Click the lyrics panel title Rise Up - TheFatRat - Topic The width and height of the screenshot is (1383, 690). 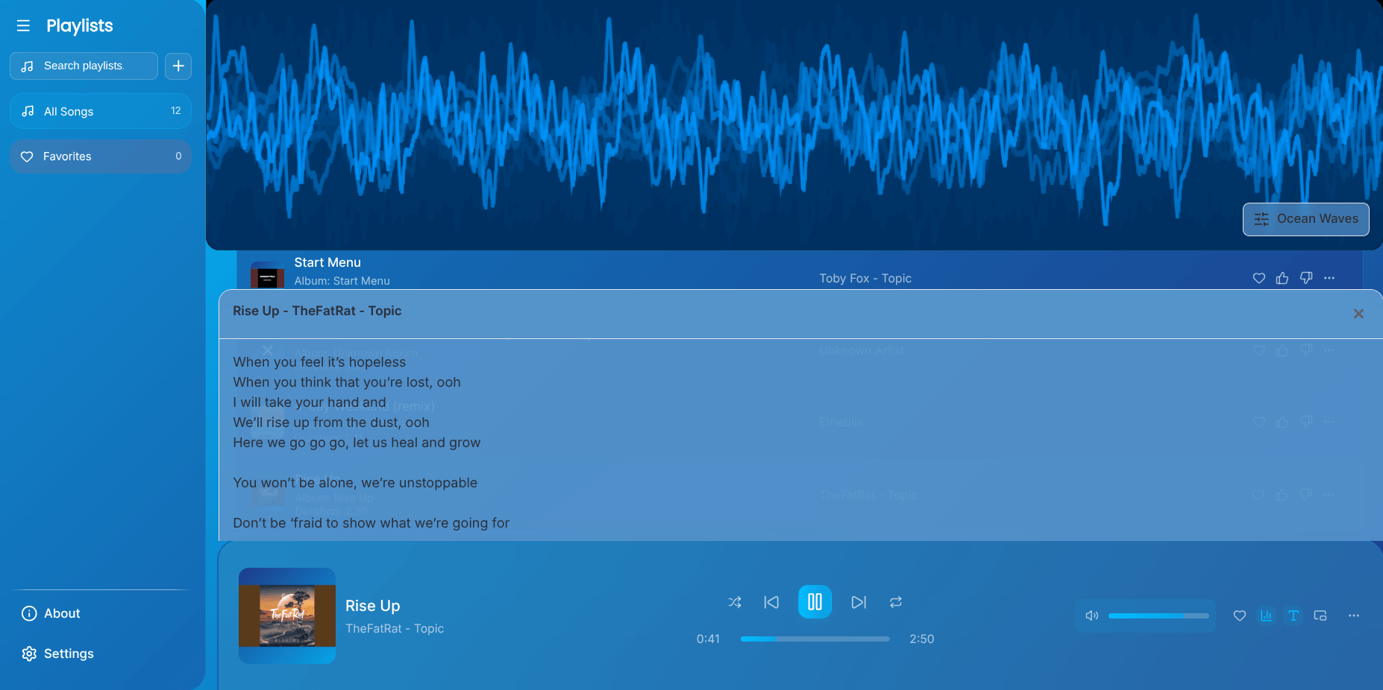click(x=317, y=311)
